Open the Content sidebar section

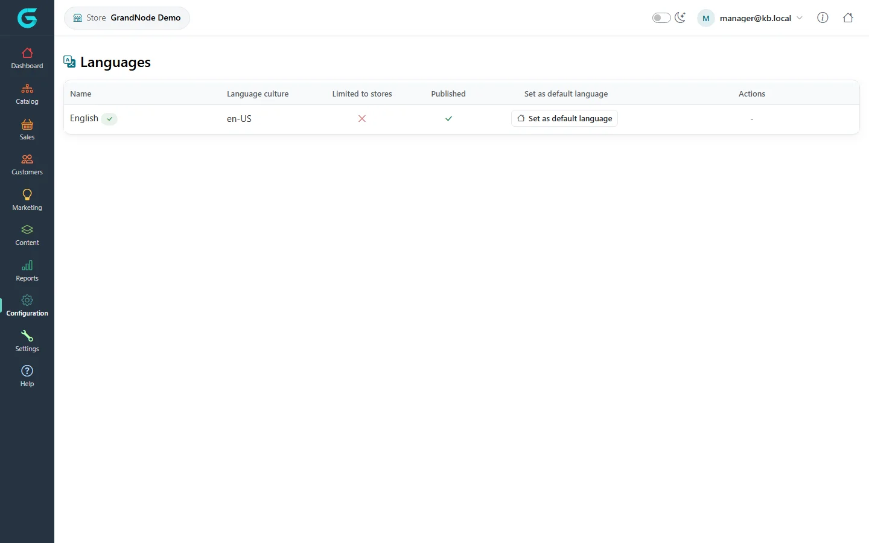27,235
